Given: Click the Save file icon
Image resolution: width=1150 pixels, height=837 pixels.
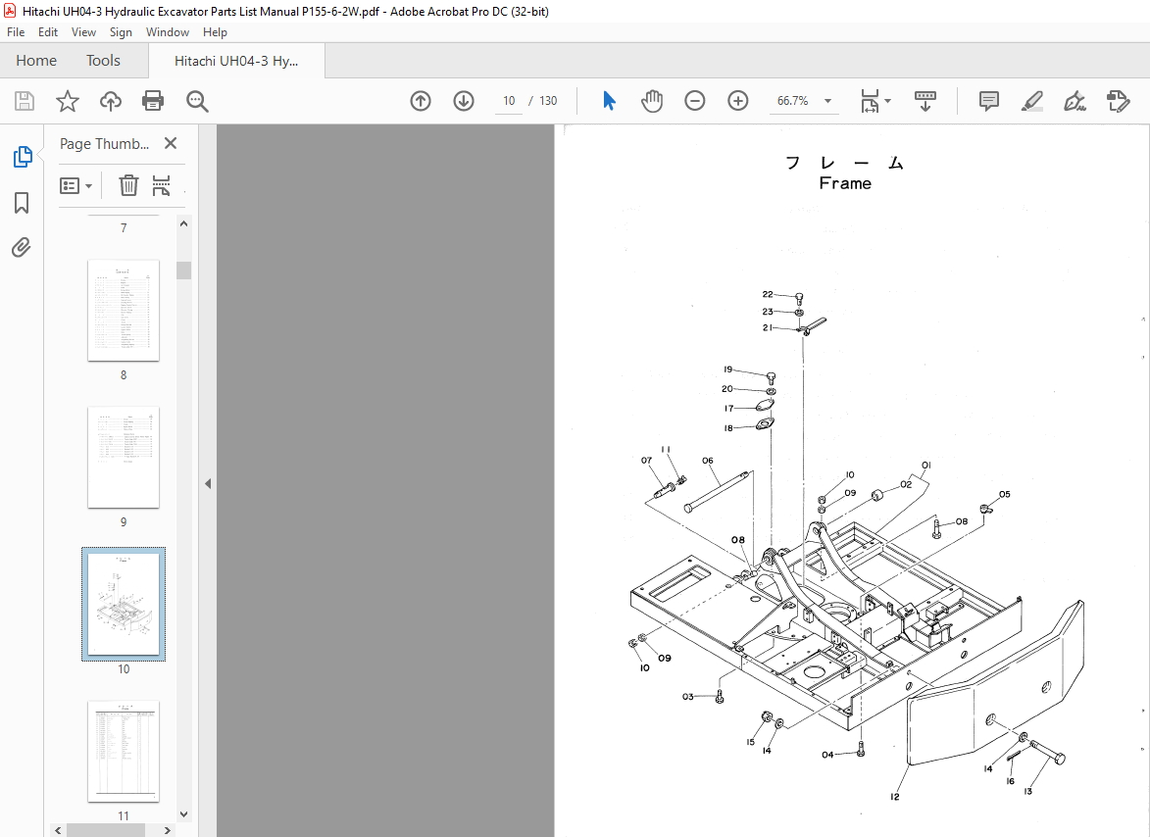Looking at the screenshot, I should pyautogui.click(x=25, y=101).
